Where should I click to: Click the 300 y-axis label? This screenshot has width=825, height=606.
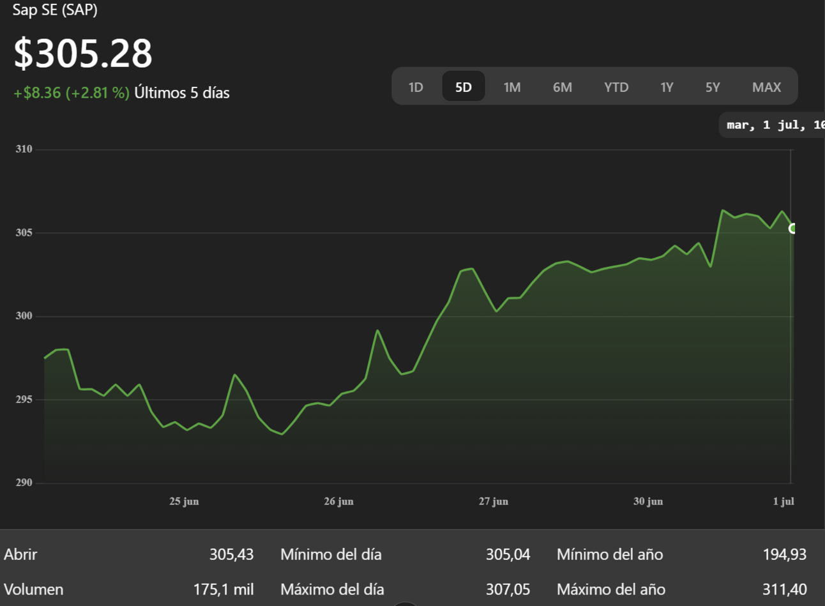(24, 316)
